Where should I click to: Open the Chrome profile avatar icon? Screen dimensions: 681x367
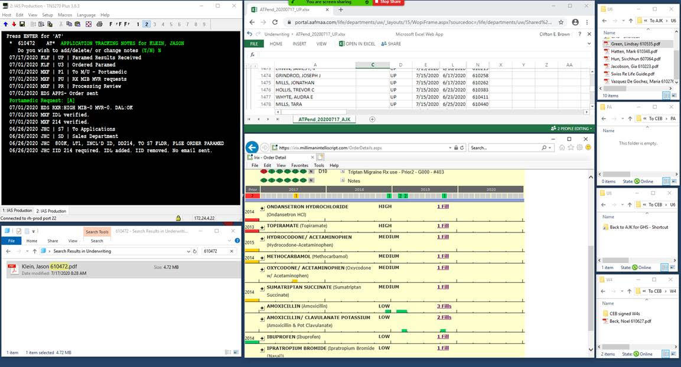575,22
